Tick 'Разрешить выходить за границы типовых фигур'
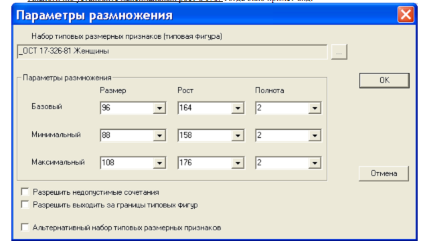This screenshot has width=423, height=249. 25,204
